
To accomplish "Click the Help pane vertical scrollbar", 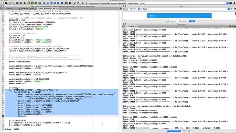I will click(x=235, y=14).
